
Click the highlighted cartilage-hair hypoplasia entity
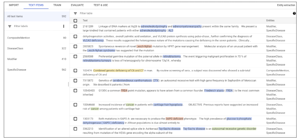coord(168,104)
